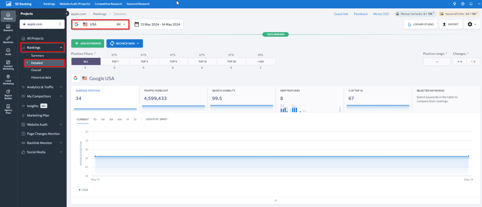This screenshot has height=207, width=482.
Task: Open the Research section in left sidebar
Action: point(8,28)
